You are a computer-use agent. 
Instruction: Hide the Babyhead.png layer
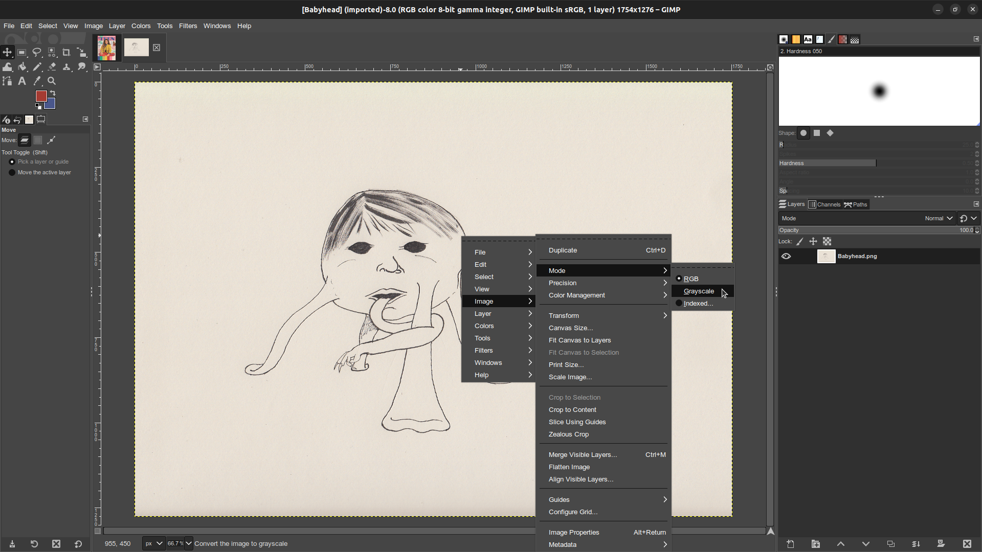(786, 256)
